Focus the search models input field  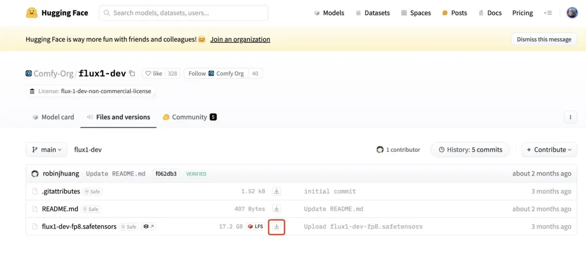tap(183, 12)
